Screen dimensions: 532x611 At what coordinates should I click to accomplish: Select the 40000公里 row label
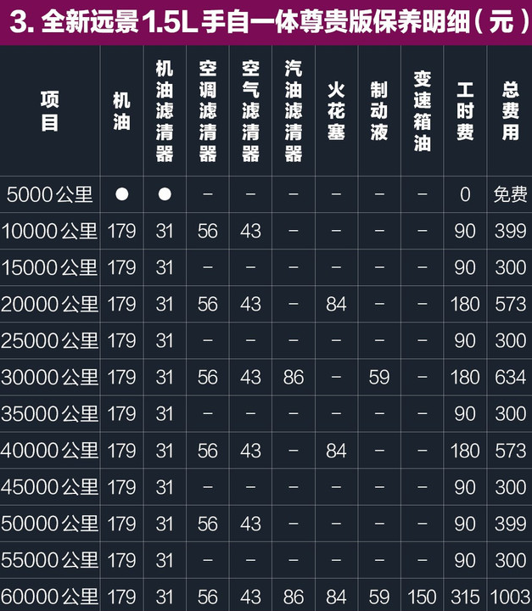pyautogui.click(x=49, y=451)
